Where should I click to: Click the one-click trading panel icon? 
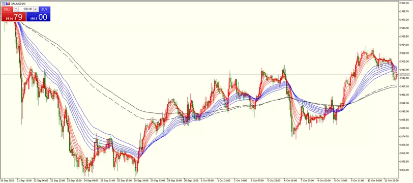(x=3, y=4)
